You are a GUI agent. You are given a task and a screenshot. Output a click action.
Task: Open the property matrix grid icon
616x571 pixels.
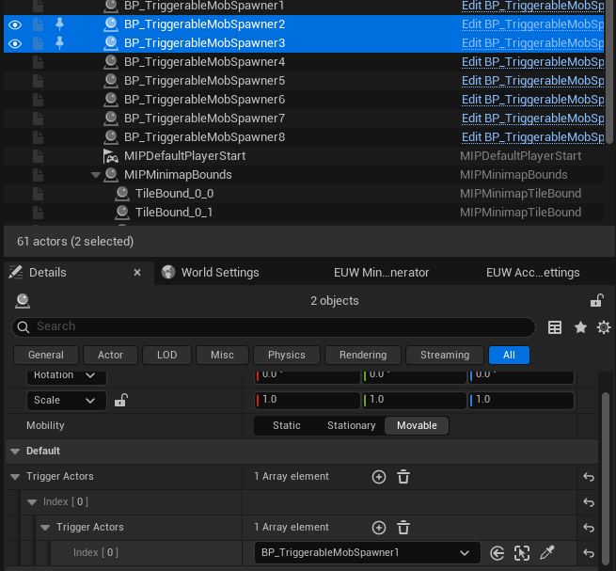point(556,327)
